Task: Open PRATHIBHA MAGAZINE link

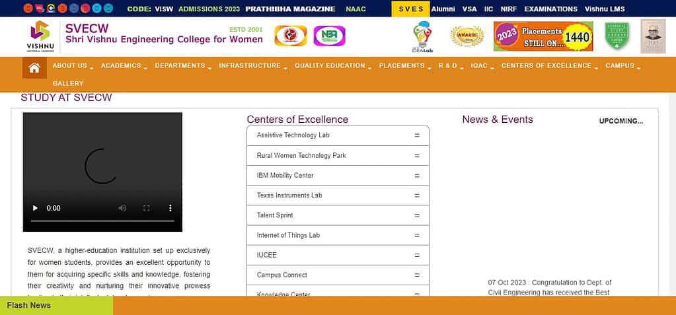Action: (290, 9)
